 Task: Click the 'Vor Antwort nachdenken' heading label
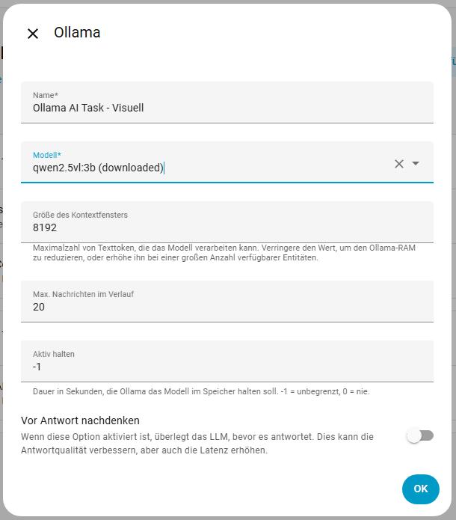point(80,420)
